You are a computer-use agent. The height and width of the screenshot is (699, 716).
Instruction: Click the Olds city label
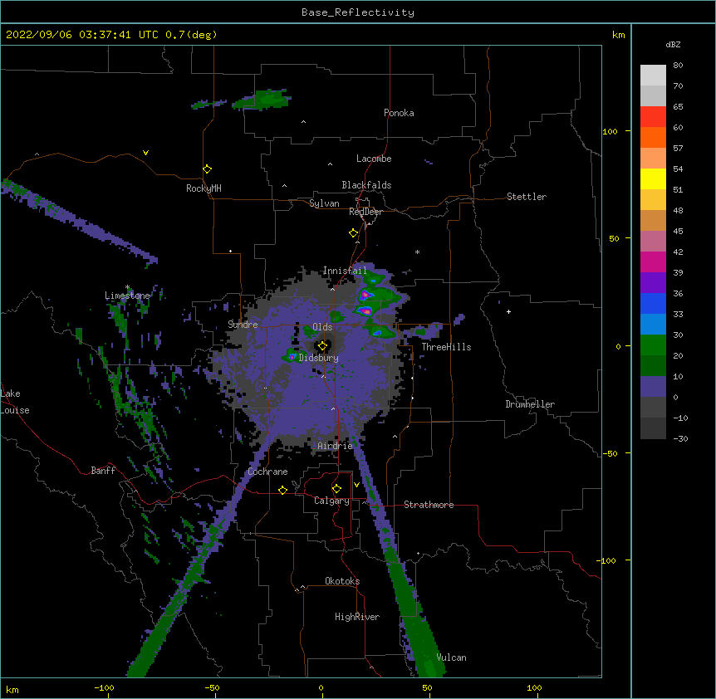click(x=322, y=327)
